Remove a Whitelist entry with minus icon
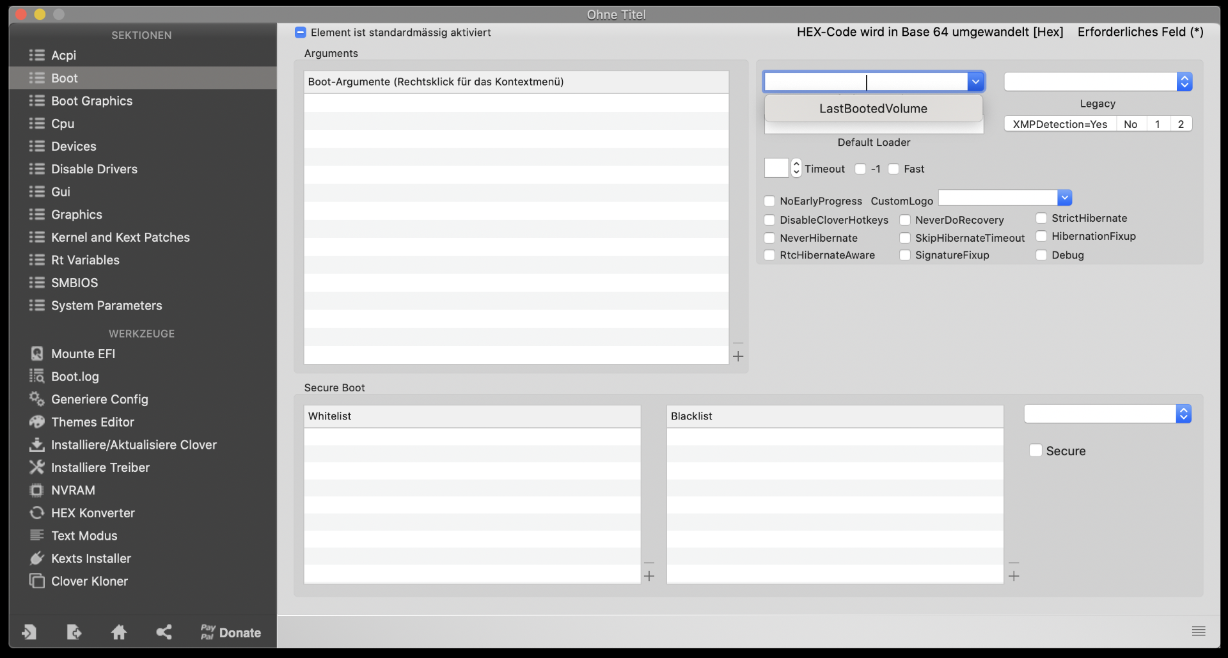The width and height of the screenshot is (1228, 658). 649,563
